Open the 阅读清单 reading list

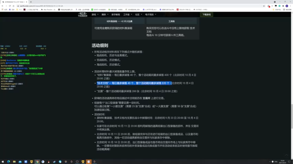[288, 9]
